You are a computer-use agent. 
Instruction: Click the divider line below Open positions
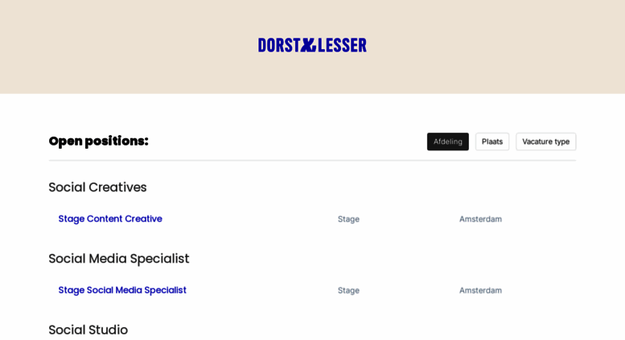click(x=312, y=161)
